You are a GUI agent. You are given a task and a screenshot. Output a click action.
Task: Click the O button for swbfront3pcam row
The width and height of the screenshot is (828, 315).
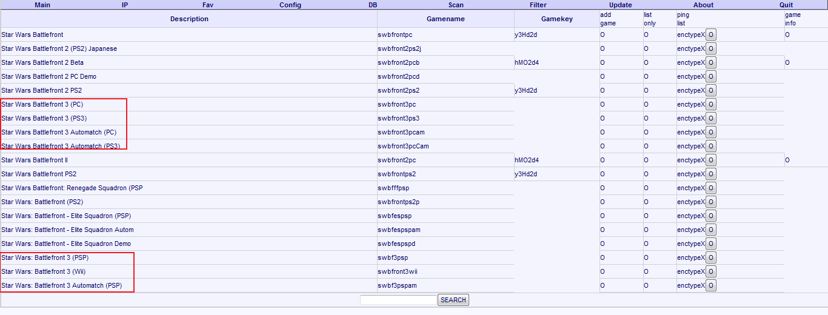coord(710,132)
